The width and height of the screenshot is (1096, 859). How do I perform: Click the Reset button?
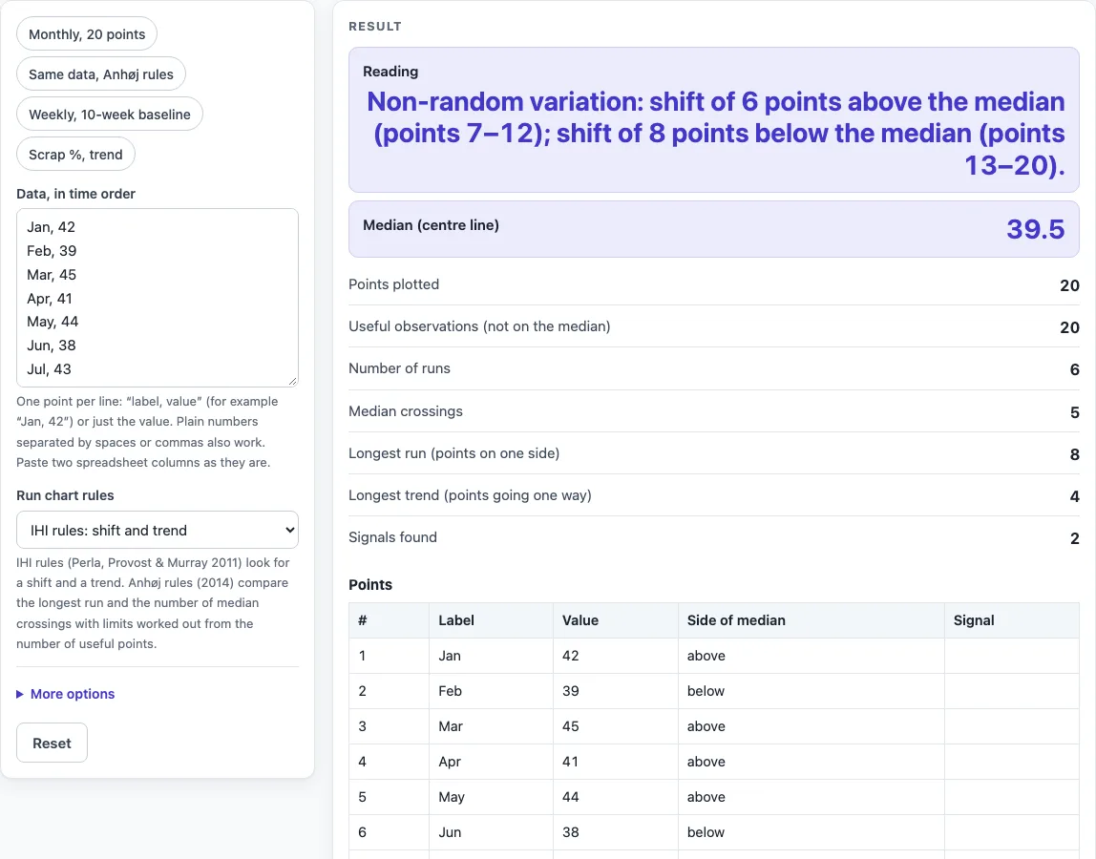tap(52, 743)
